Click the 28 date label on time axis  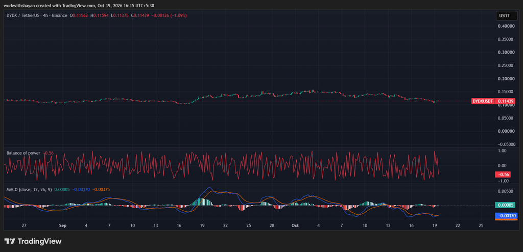pyautogui.click(x=272, y=225)
